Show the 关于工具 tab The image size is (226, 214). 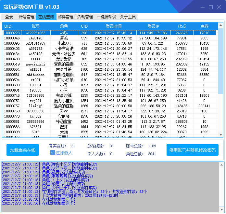[x=128, y=17]
